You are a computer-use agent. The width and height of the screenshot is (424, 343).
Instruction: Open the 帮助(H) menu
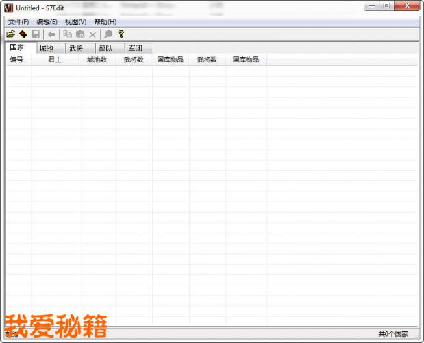105,22
